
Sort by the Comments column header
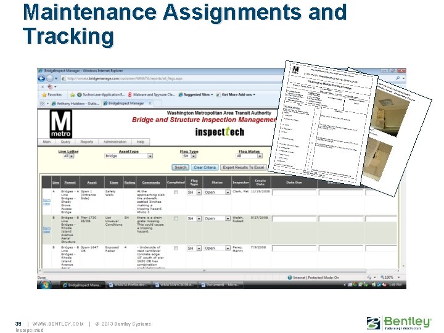click(x=151, y=183)
